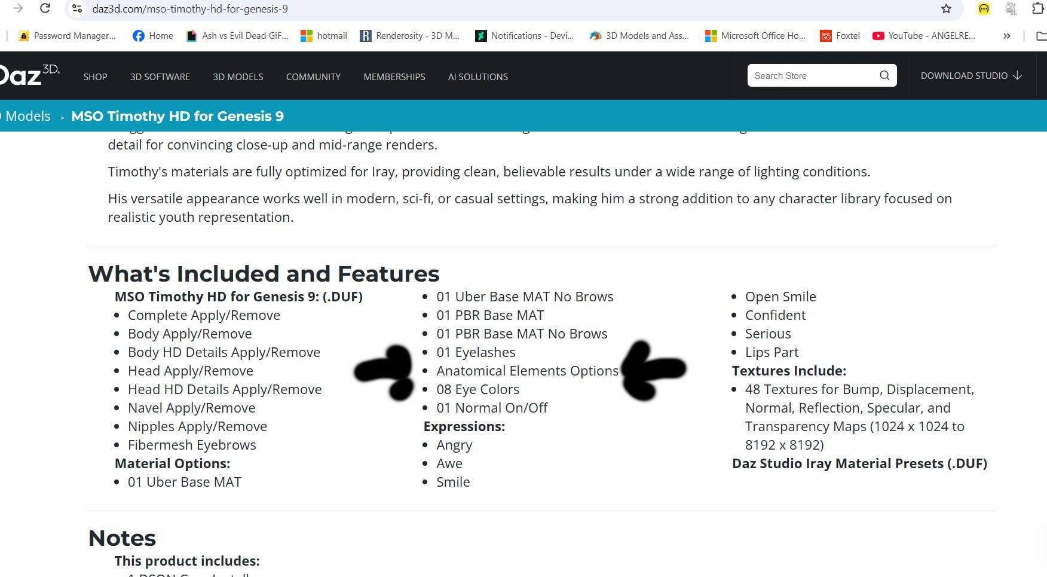Open 3D Models and Assets bookmark
The image size is (1047, 577).
[639, 36]
